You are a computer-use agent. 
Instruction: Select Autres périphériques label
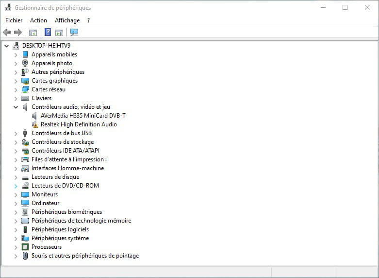tap(58, 72)
